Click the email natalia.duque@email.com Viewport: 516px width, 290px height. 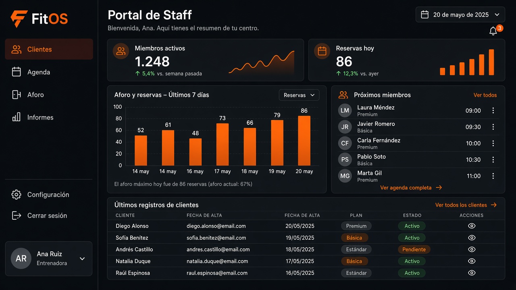tap(217, 261)
